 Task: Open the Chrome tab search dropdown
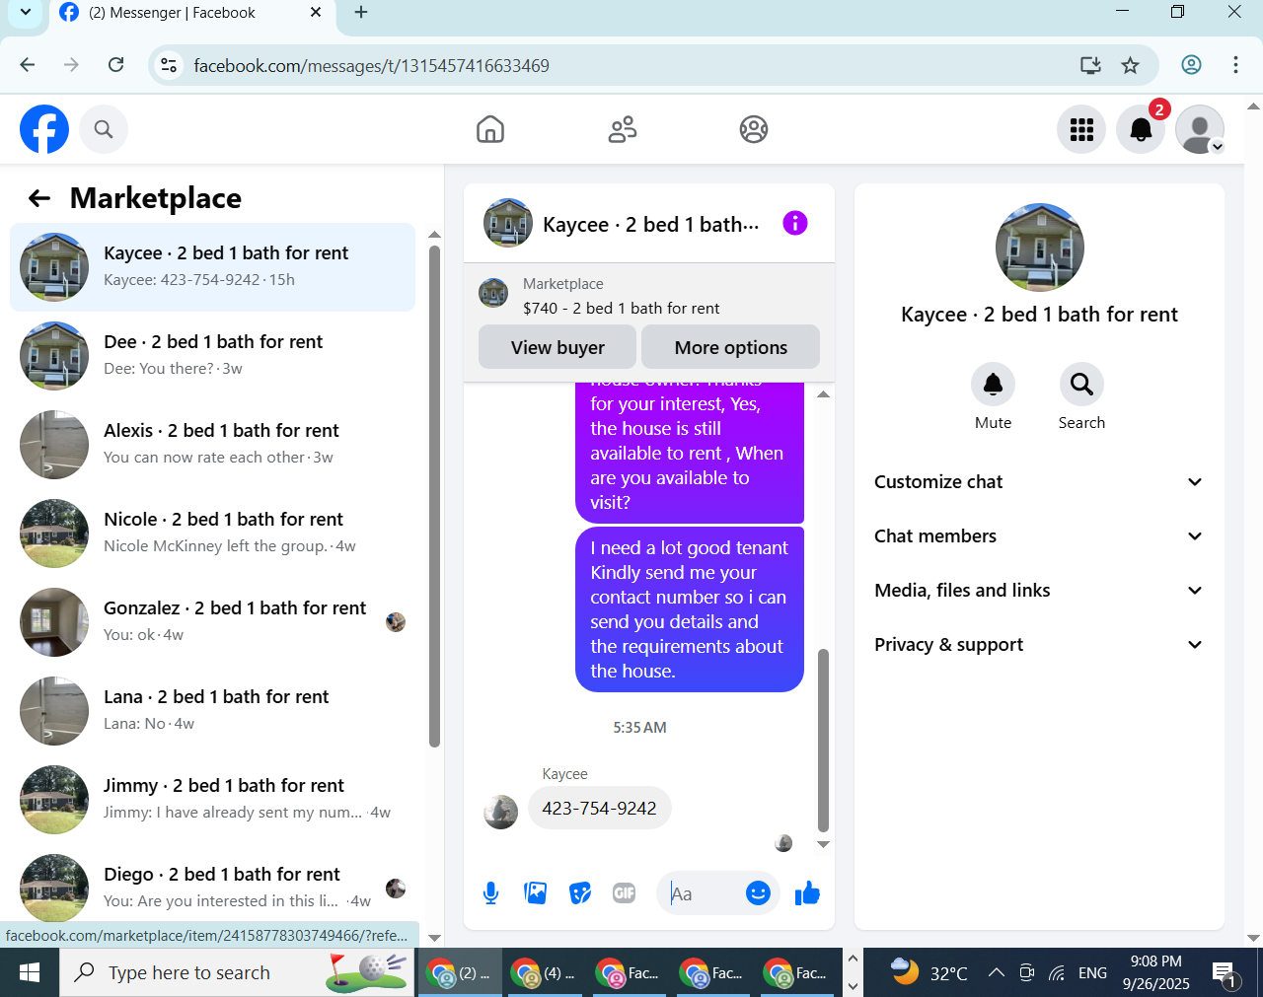pos(25,13)
